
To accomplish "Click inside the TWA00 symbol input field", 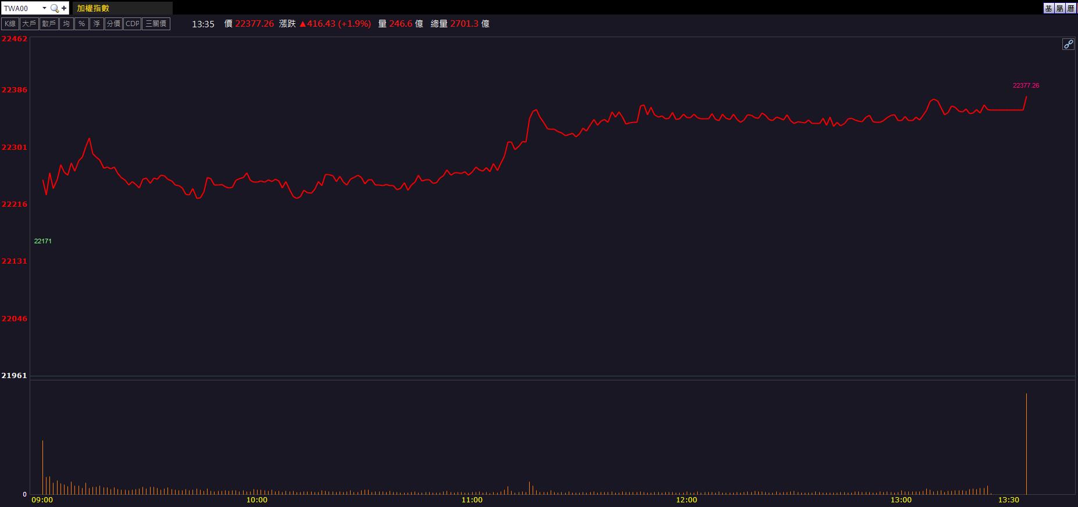I will [x=20, y=8].
